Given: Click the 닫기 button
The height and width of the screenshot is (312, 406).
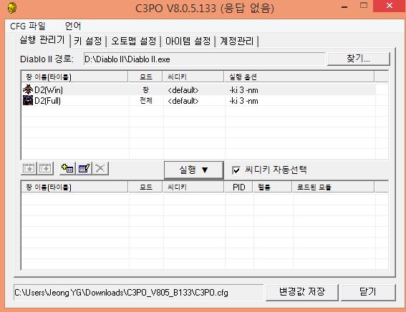Looking at the screenshot, I should point(368,293).
